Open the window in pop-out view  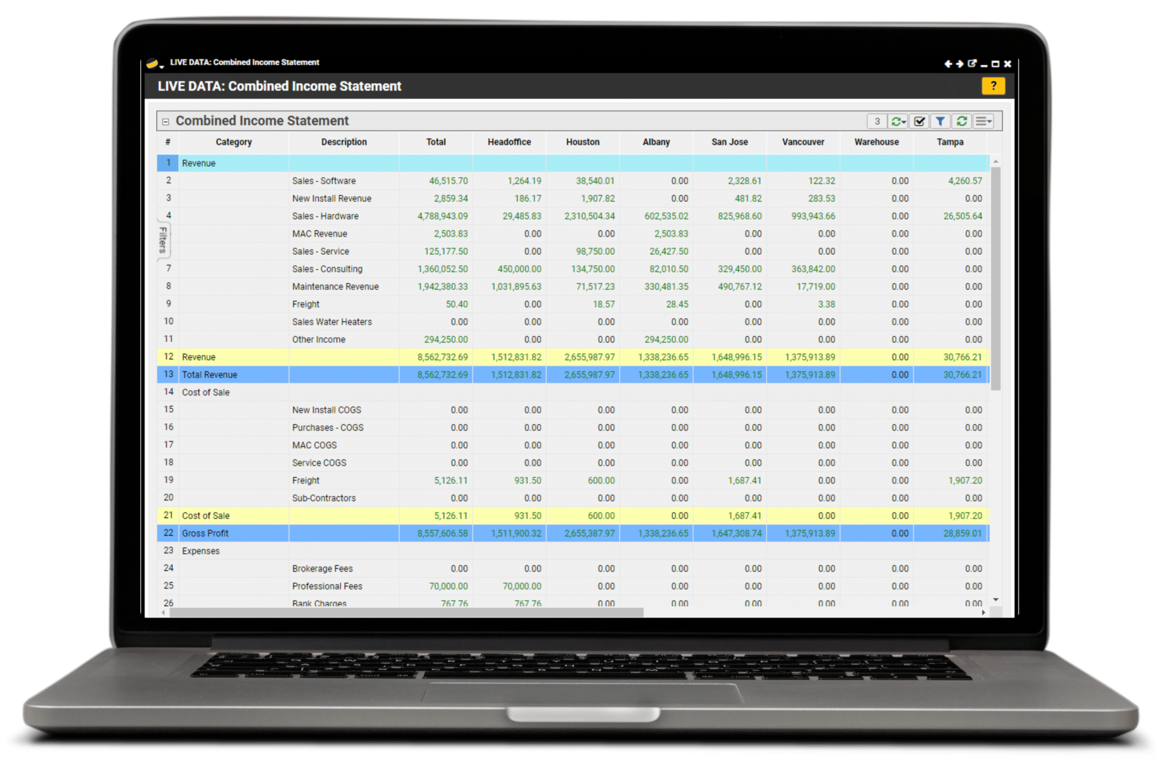[972, 63]
